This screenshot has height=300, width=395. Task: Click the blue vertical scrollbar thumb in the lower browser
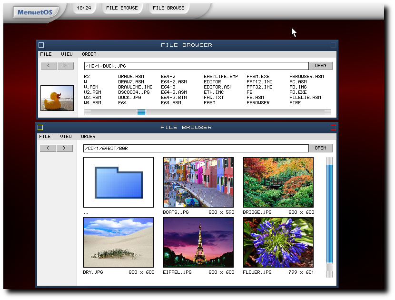click(x=329, y=213)
